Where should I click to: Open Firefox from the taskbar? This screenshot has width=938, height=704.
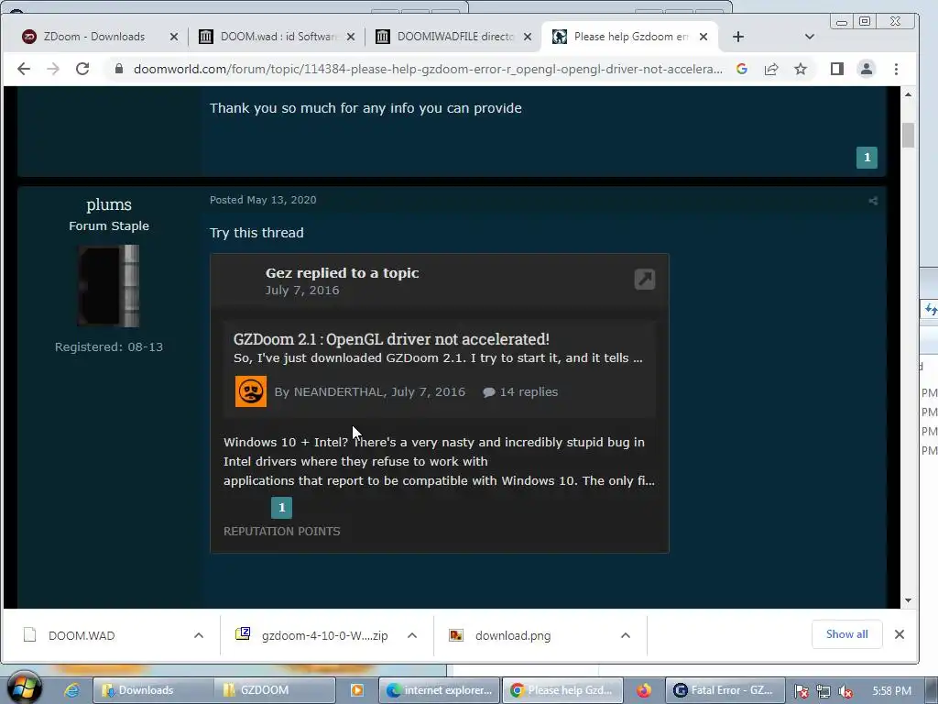pyautogui.click(x=644, y=690)
